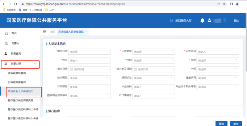
Task: Collapse sidebar using the menu fold icon
Action: 44,31
